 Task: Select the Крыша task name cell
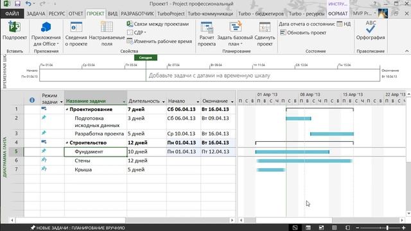click(x=96, y=169)
